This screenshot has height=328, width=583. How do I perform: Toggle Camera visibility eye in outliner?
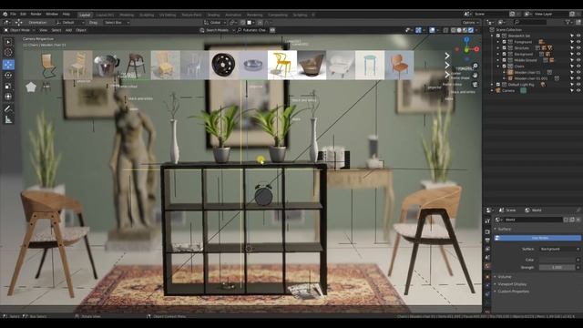tap(578, 90)
